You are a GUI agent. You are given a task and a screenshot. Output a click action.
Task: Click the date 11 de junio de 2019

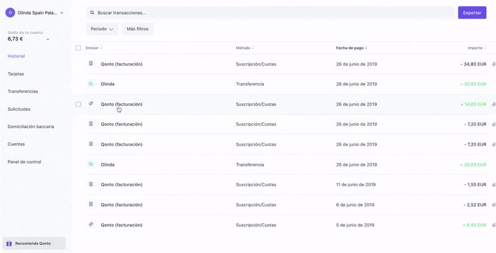[356, 184]
